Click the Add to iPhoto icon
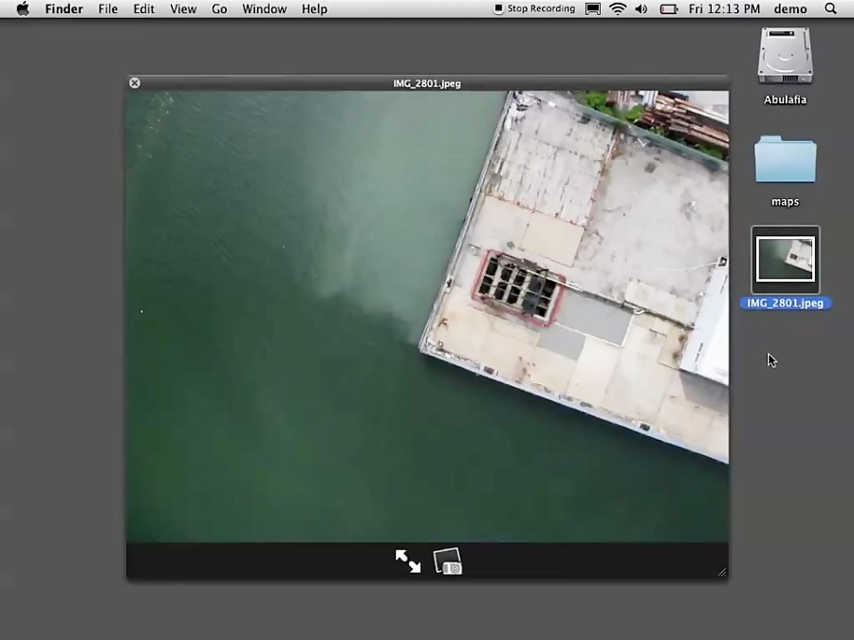This screenshot has height=640, width=854. pyautogui.click(x=448, y=560)
